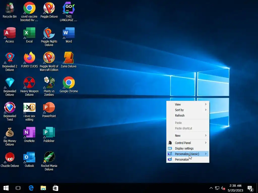The width and height of the screenshot is (258, 193).
Task: Select the Excel desktop shortcut
Action: (29, 35)
